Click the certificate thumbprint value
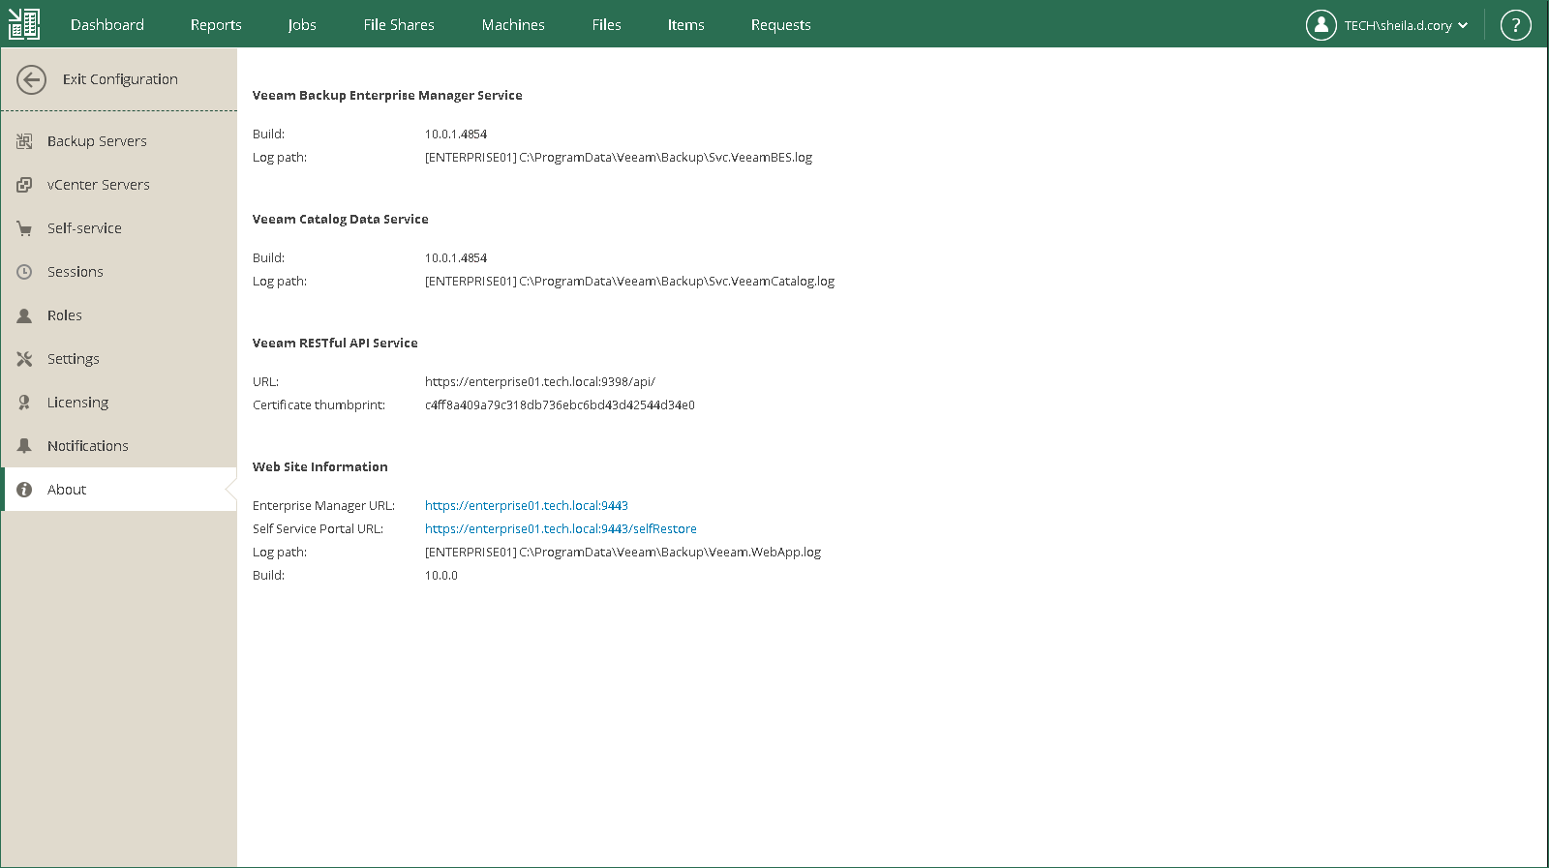 point(560,405)
